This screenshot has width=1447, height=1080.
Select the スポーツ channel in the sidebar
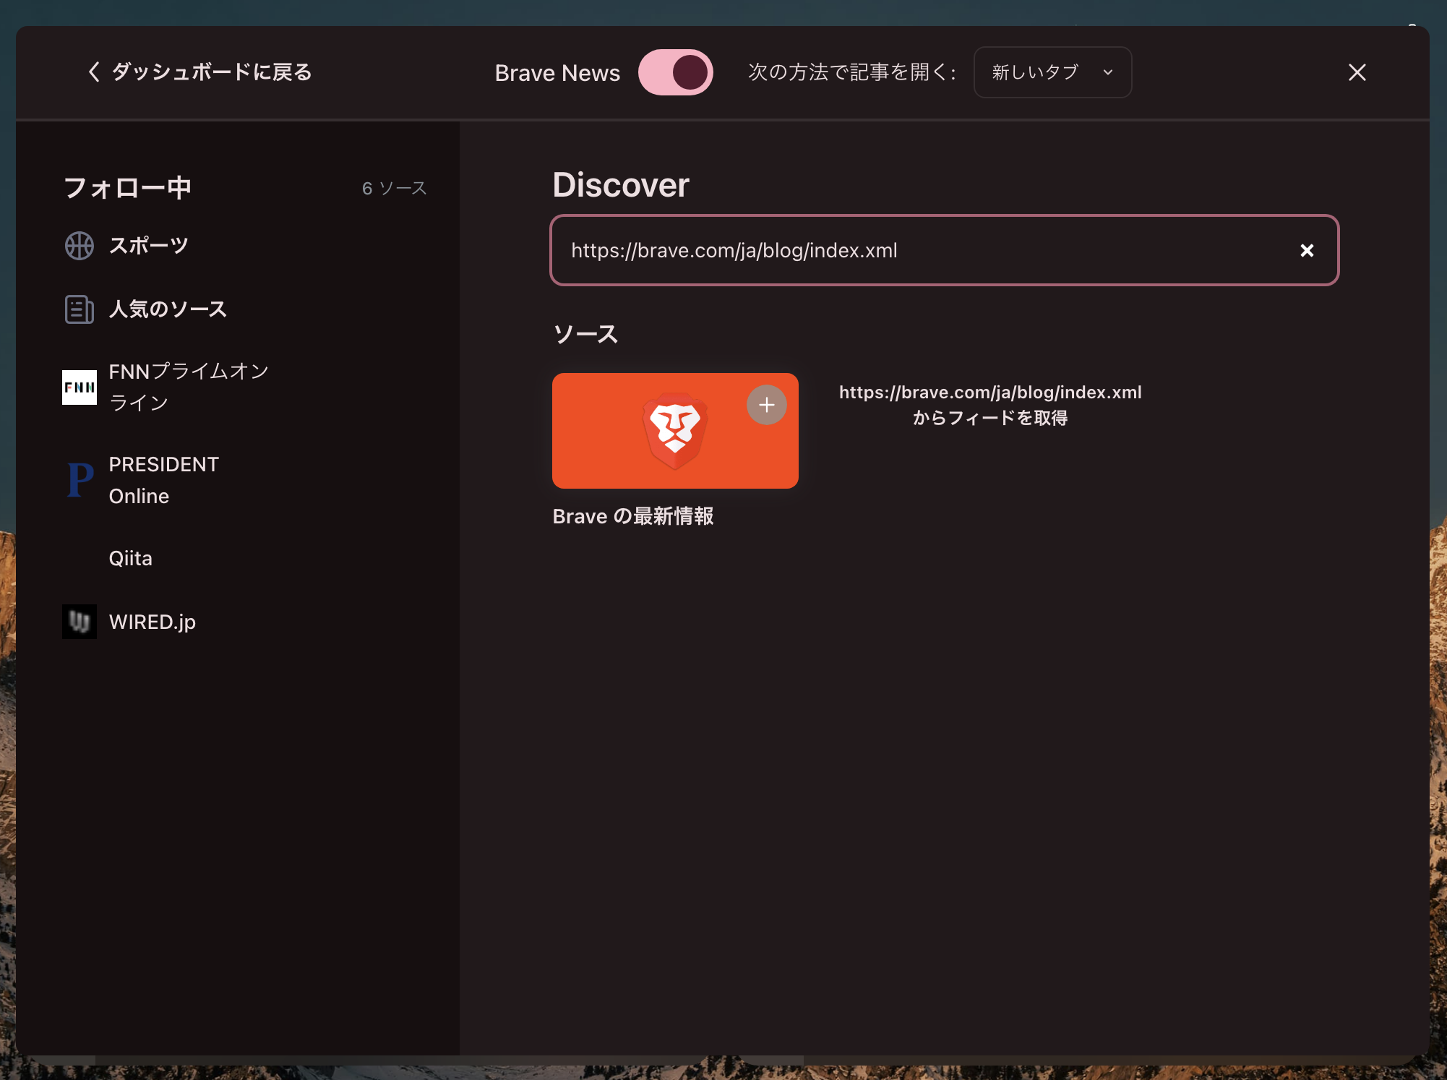148,246
